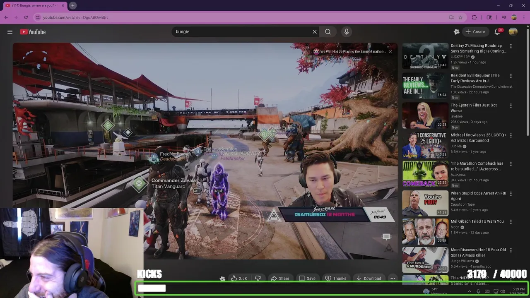The image size is (530, 298).
Task: Open the YouTube guide hamburger menu
Action: tap(10, 32)
